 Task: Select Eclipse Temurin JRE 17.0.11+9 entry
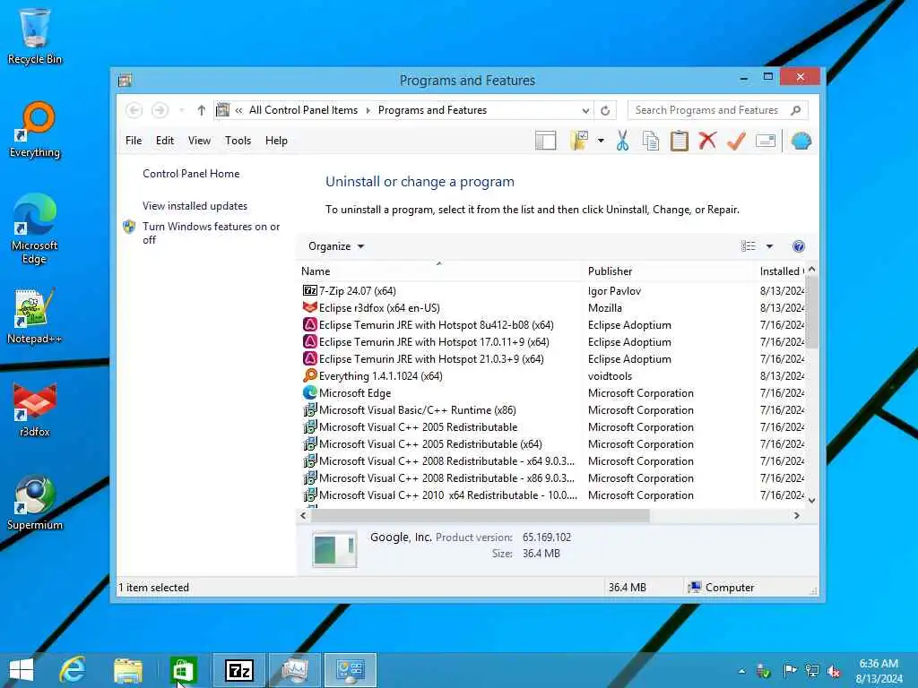pyautogui.click(x=552, y=341)
